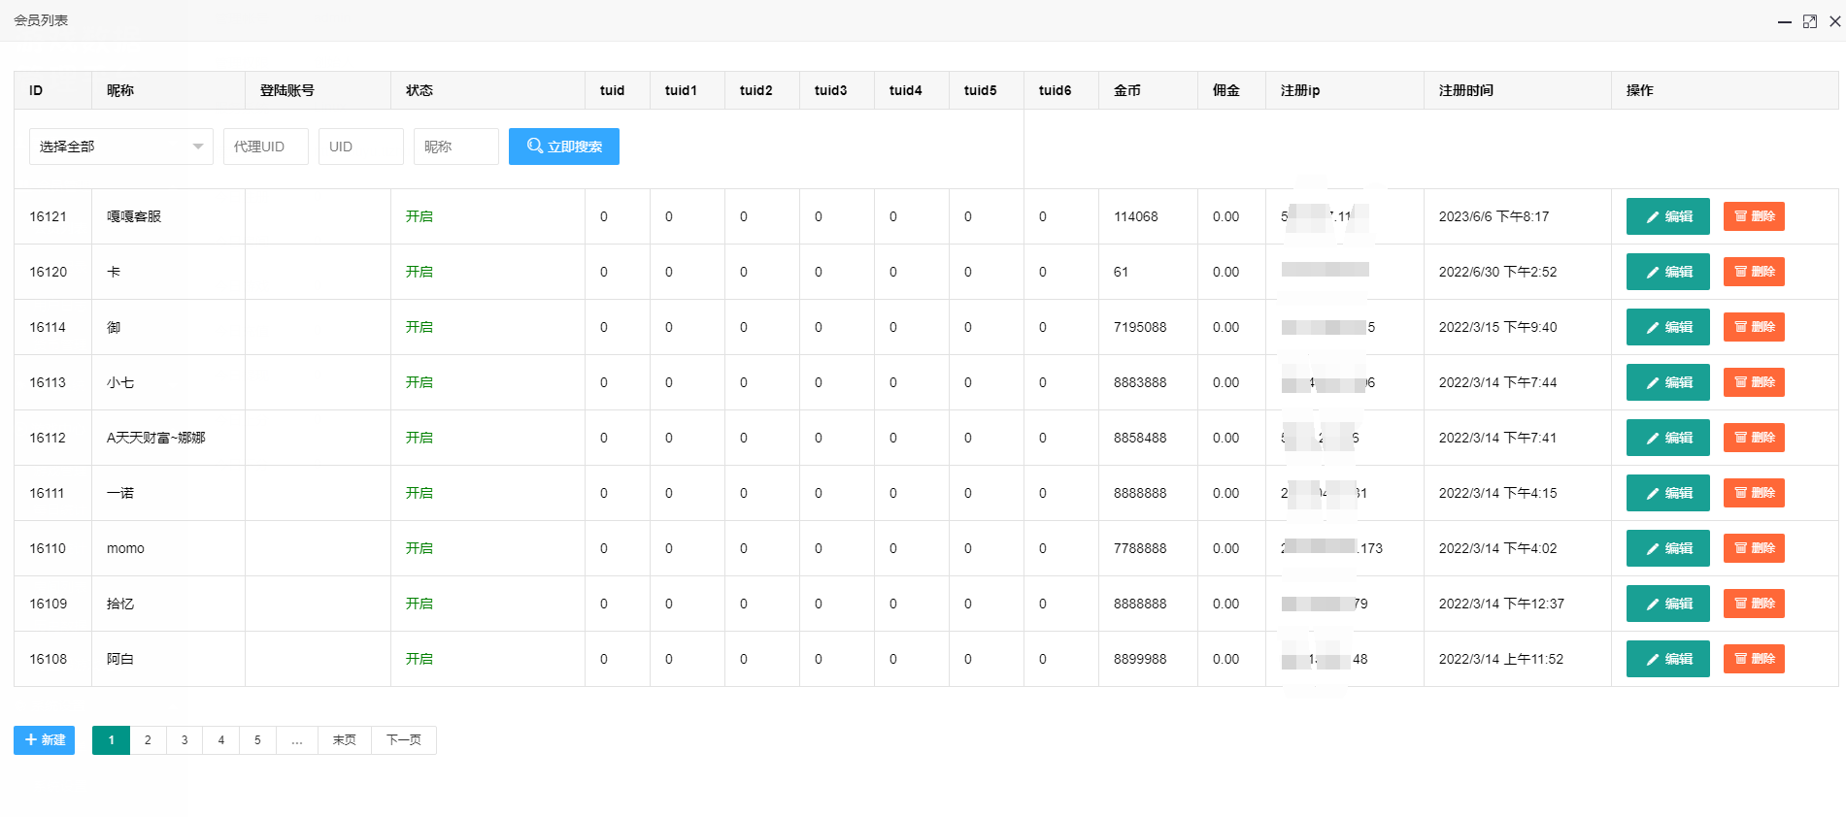This screenshot has height=817, width=1846.
Task: Focus the 代理UID input field
Action: point(265,147)
